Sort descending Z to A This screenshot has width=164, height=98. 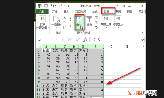71,26
